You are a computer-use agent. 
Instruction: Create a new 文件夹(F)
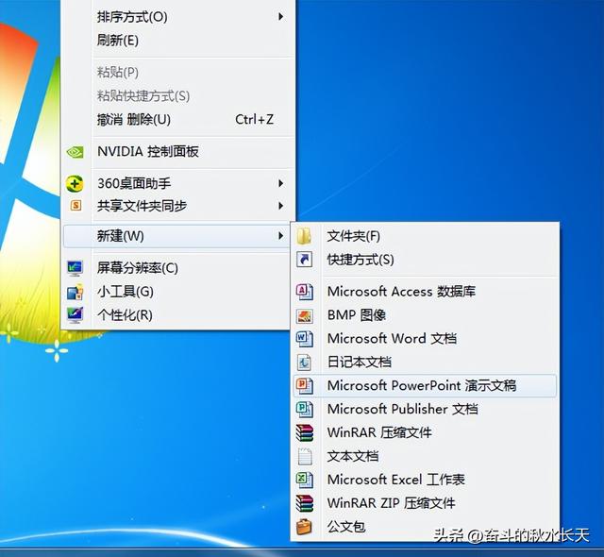pyautogui.click(x=353, y=236)
